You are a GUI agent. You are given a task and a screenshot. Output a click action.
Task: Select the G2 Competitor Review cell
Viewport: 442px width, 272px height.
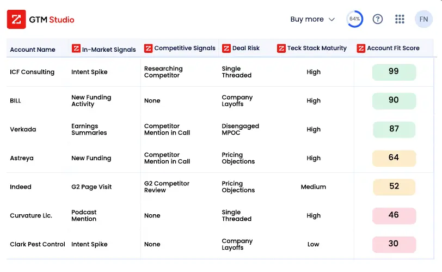(167, 187)
